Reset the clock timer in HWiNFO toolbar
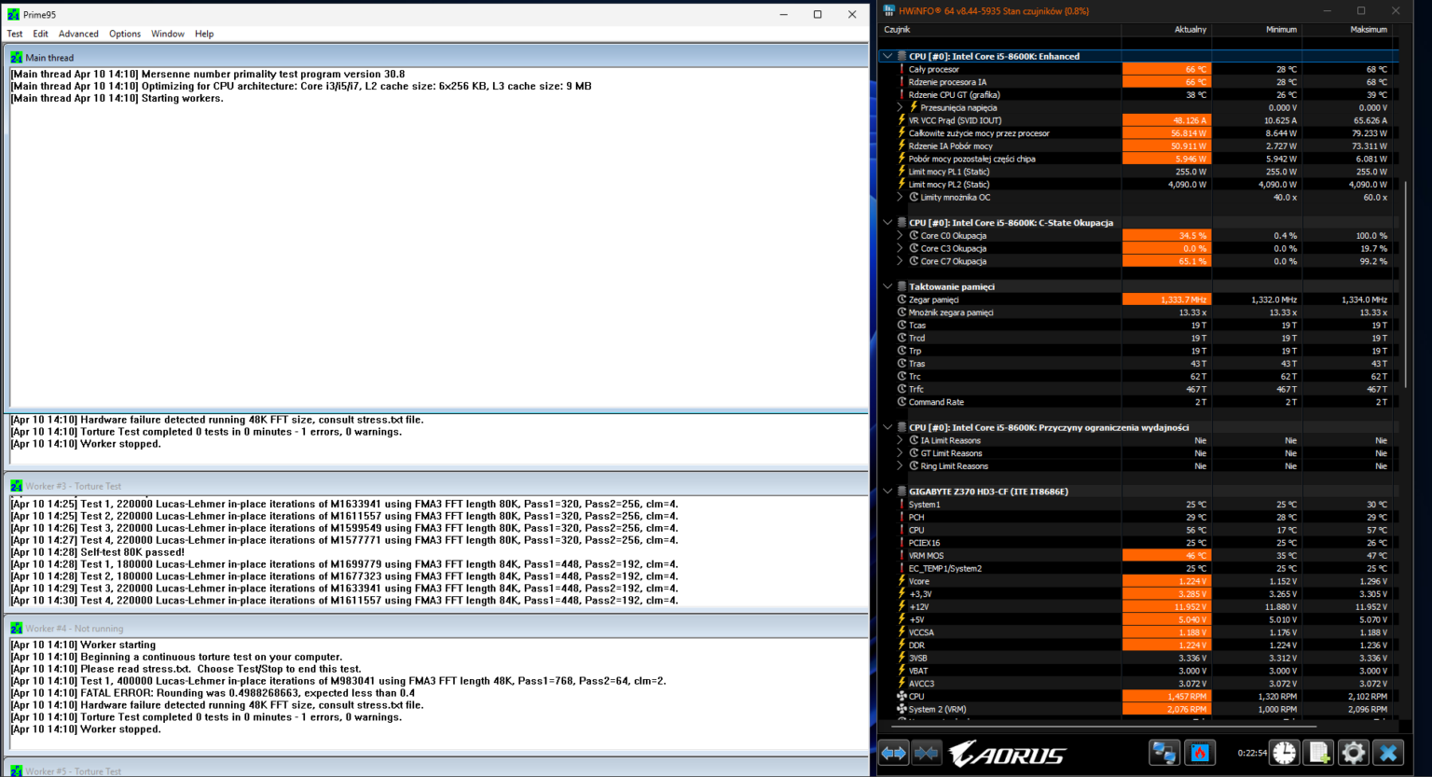This screenshot has width=1432, height=777. 1284,753
